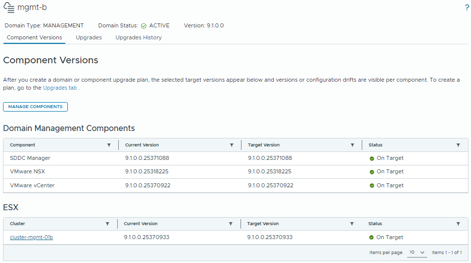Screen dimensions: 471x263
Task: Filter the Component column in Domain Management table
Action: click(x=109, y=145)
